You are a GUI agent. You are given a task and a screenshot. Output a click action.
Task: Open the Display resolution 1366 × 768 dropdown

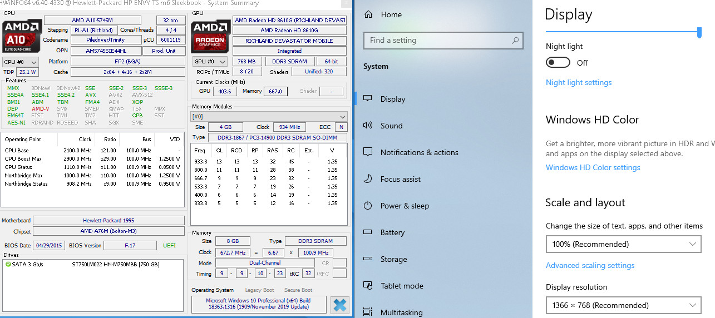(x=623, y=305)
